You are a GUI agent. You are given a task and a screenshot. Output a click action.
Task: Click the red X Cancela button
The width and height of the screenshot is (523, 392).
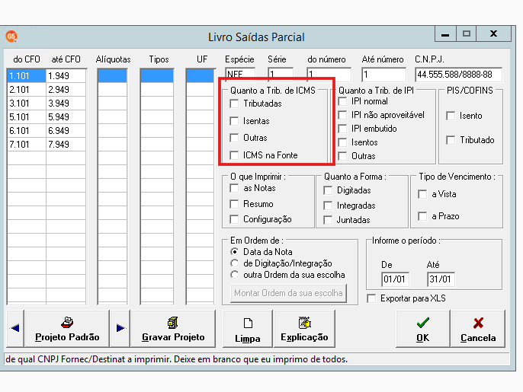pyautogui.click(x=477, y=329)
